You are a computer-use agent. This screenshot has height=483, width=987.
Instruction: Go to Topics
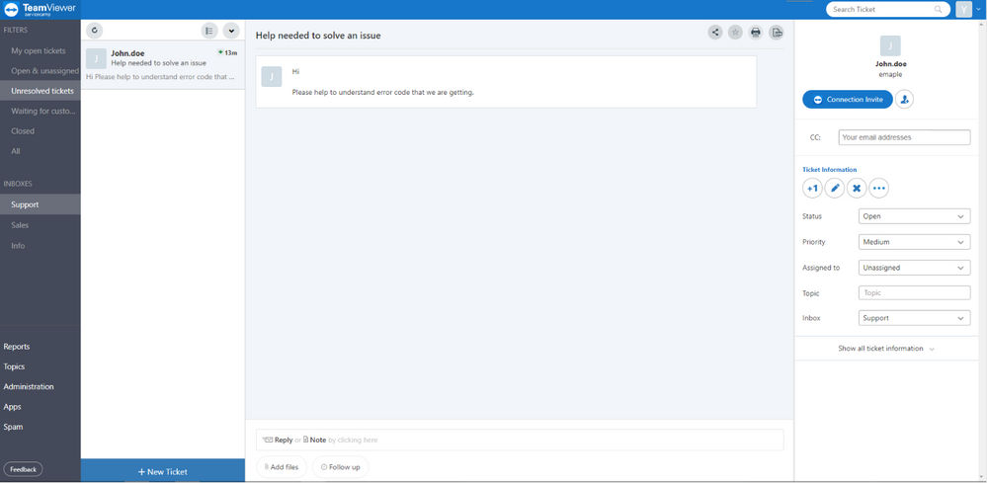tap(15, 366)
